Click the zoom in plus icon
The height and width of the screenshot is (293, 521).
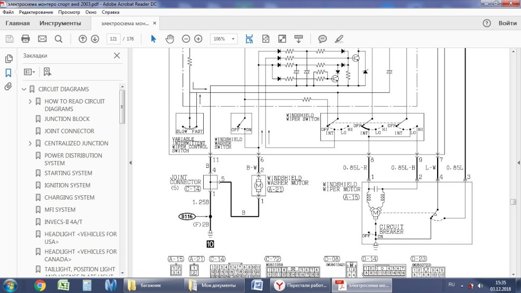[x=198, y=39]
